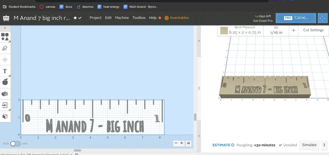The width and height of the screenshot is (329, 155).
Task: Click the Birch Plywood material swatch
Action: tap(224, 30)
